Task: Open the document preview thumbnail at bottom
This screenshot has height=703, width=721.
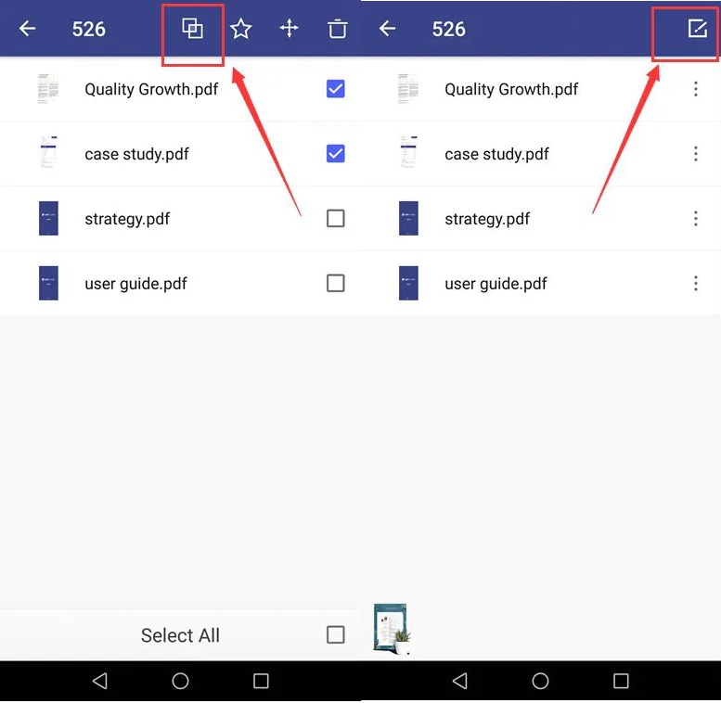Action: [x=392, y=629]
